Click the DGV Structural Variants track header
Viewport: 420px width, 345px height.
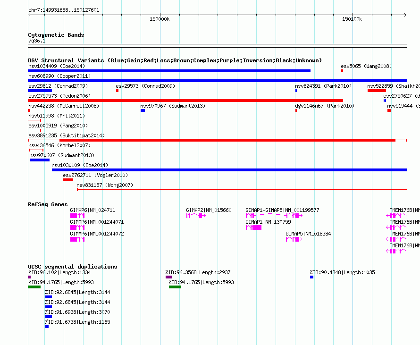click(x=175, y=60)
